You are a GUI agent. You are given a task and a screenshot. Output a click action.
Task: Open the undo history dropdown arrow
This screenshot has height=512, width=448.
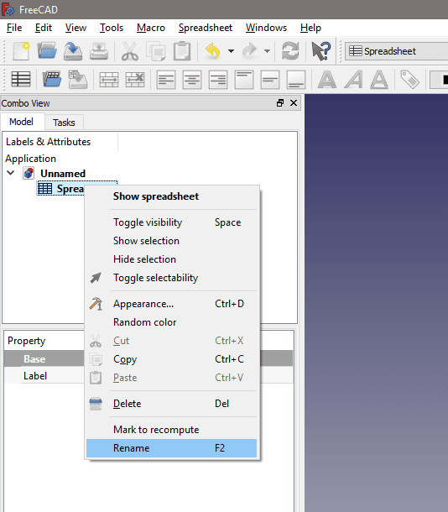tap(231, 51)
